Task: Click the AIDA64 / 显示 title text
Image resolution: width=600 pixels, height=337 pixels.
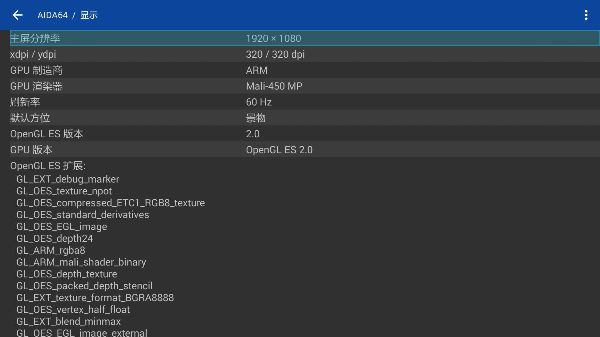Action: (x=67, y=15)
